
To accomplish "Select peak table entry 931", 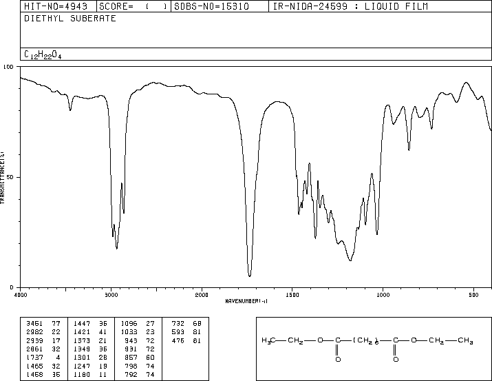I will coord(131,349).
